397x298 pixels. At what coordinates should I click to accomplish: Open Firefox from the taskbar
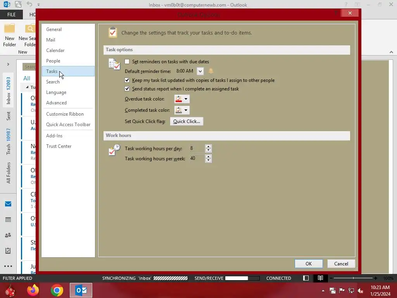pos(33,290)
